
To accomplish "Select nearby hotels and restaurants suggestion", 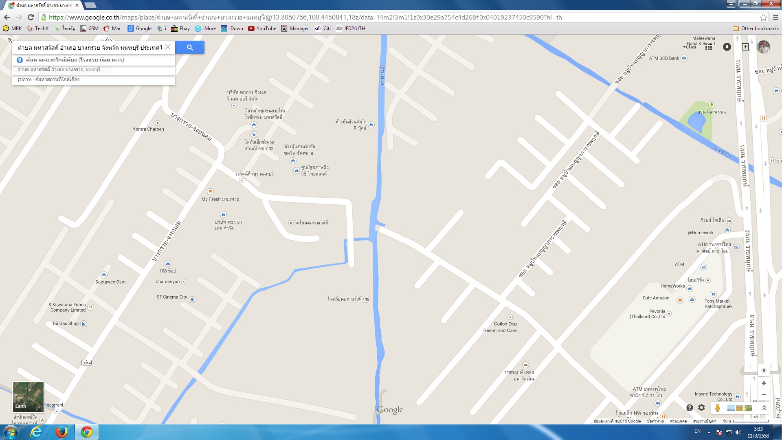I will coord(75,60).
